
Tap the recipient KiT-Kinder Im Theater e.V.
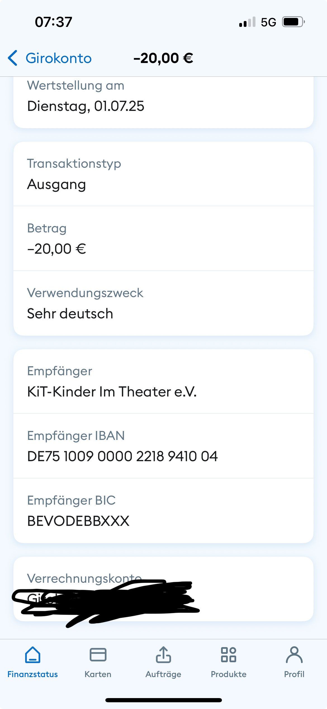[112, 392]
